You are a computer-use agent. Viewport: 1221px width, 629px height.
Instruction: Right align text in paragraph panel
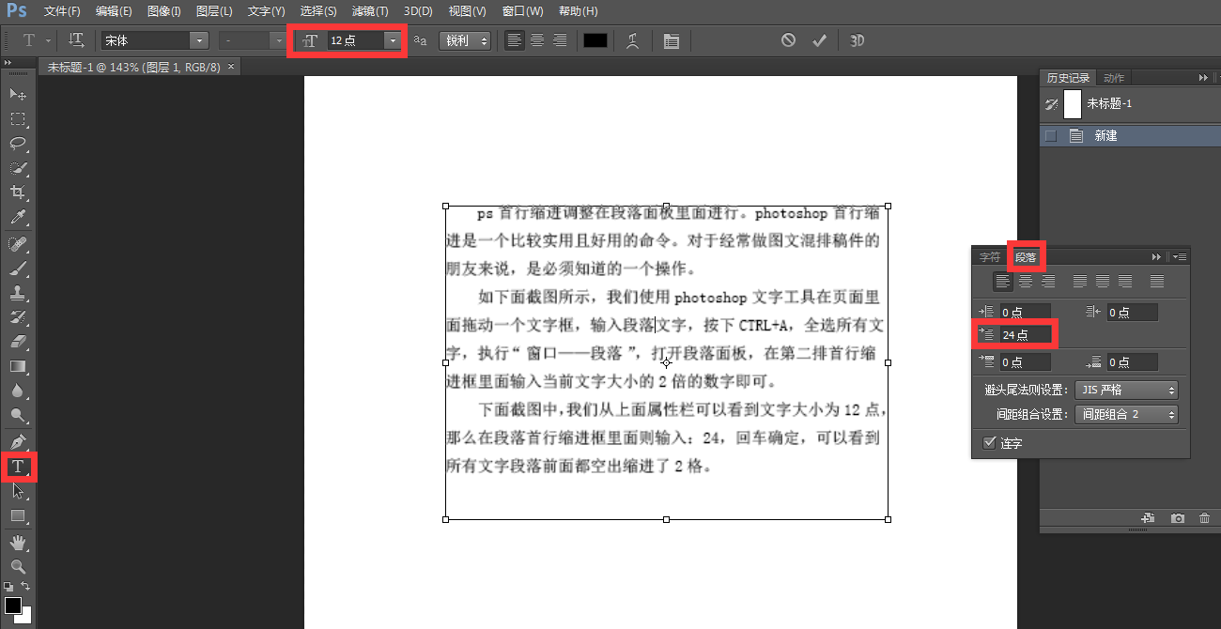1049,281
